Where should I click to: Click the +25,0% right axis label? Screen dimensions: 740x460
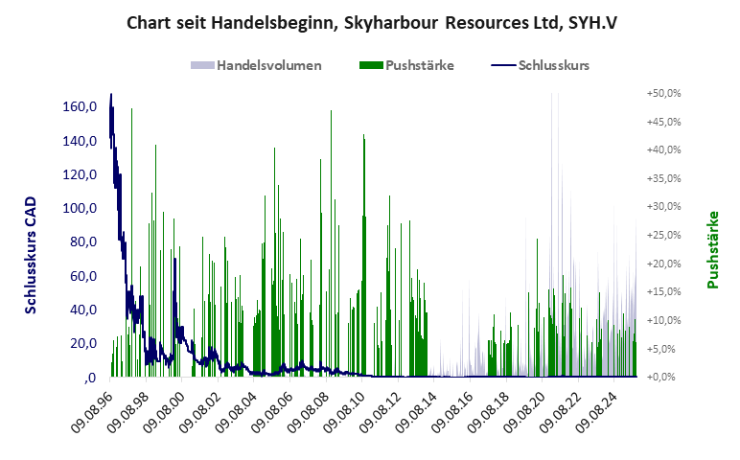[663, 235]
